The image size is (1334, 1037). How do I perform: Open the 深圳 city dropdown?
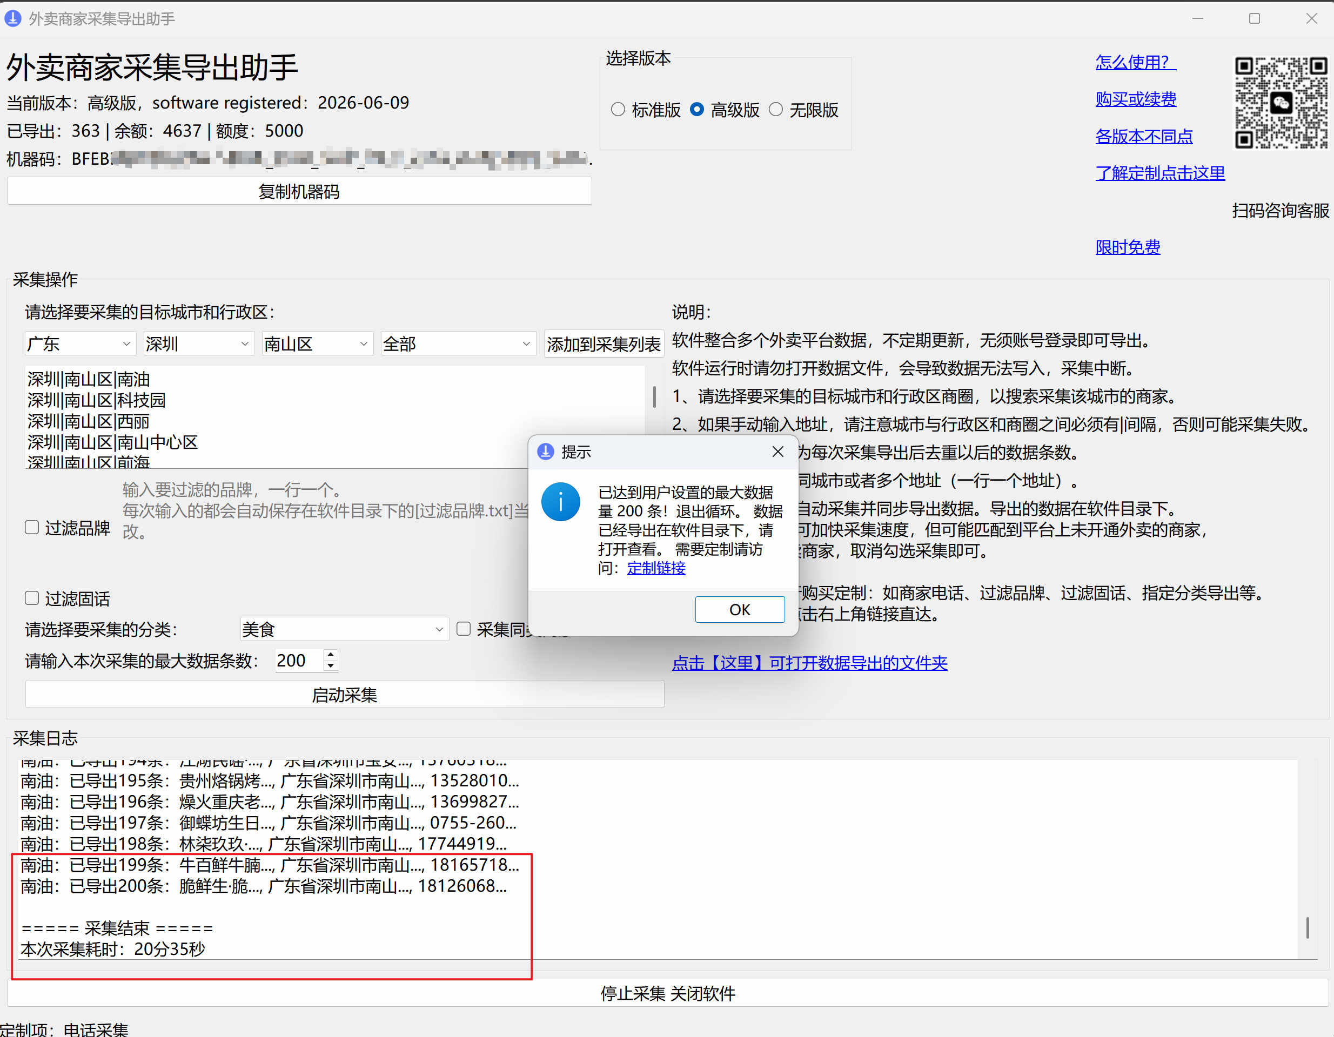198,344
